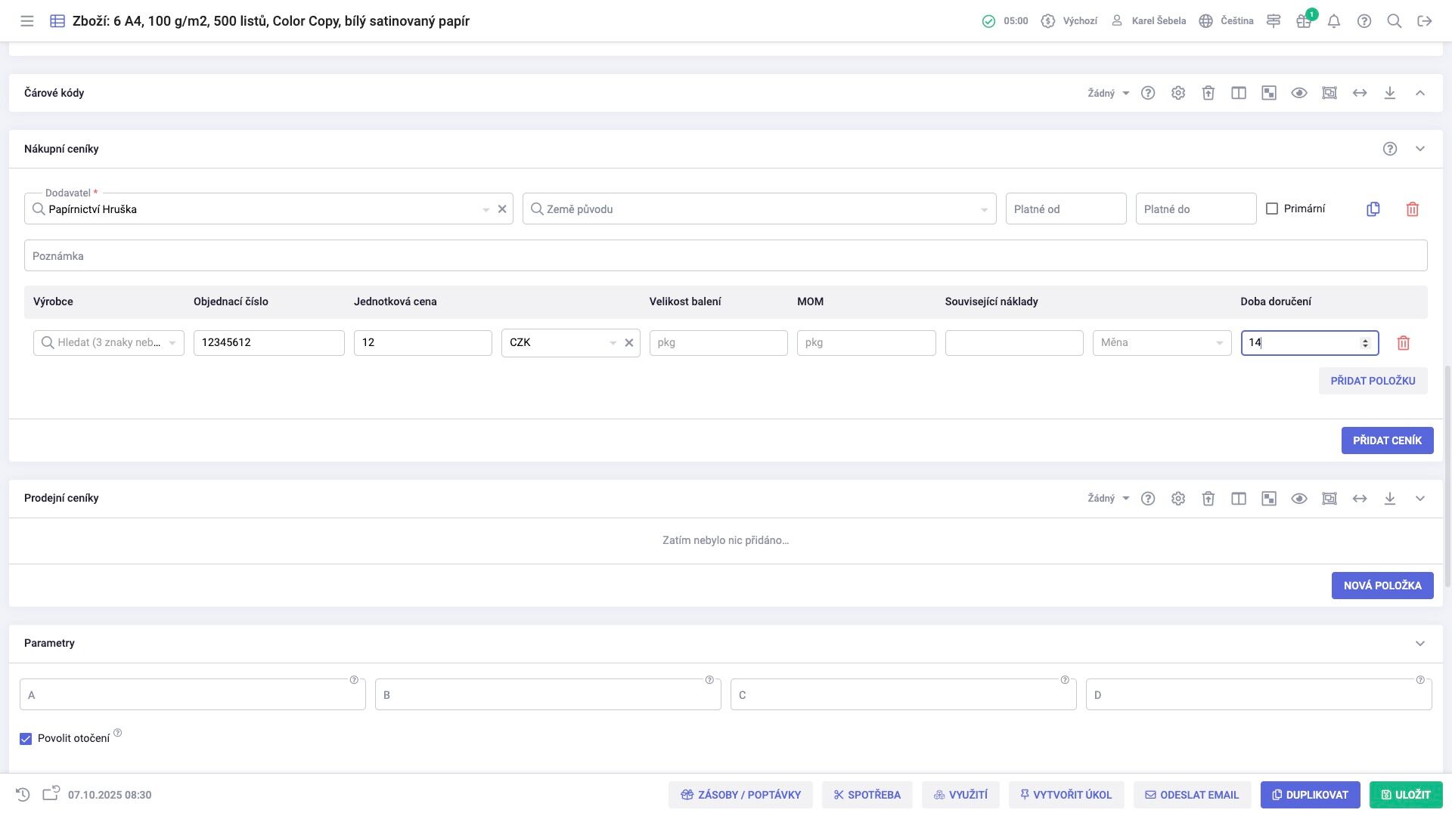Click the Doba doručení stepper arrows
This screenshot has width=1452, height=816.
click(x=1365, y=343)
